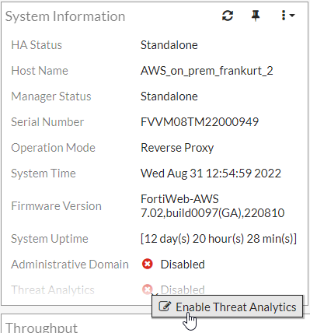The height and width of the screenshot is (333, 310).
Task: Open the widget options kebab dropdown
Action: (x=287, y=16)
